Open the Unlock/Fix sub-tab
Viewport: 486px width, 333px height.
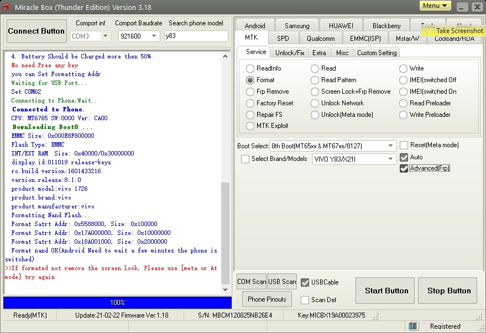(290, 53)
